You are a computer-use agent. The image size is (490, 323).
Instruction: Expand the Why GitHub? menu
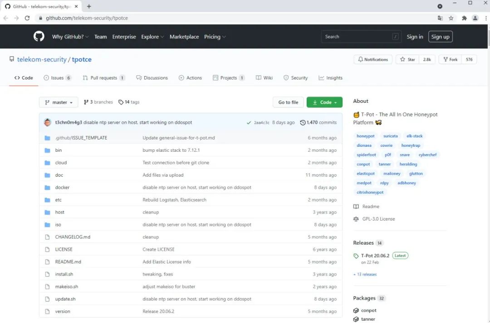pyautogui.click(x=70, y=37)
